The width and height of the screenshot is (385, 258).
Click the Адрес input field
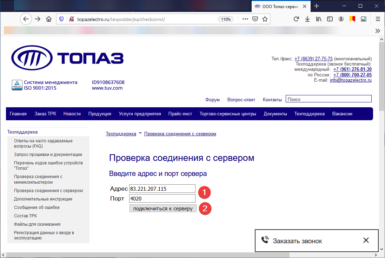click(x=162, y=189)
